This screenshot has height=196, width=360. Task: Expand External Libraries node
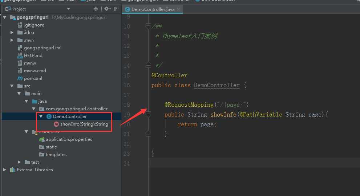[x=5, y=170]
